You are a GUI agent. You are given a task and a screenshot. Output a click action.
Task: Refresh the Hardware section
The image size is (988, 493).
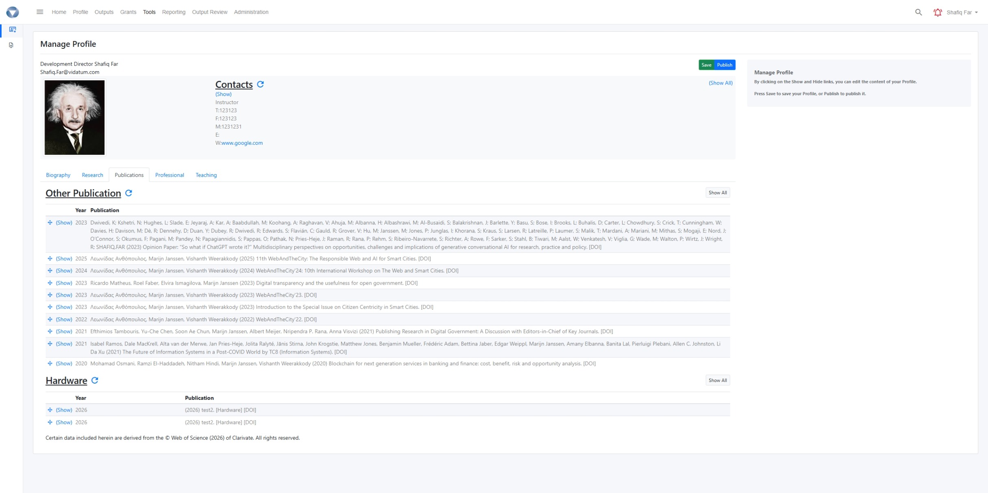95,380
